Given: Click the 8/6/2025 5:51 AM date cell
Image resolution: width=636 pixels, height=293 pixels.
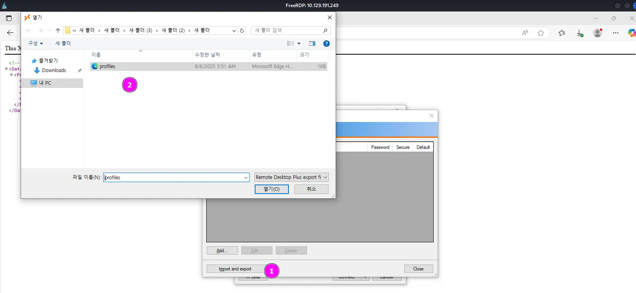Looking at the screenshot, I should tap(215, 67).
